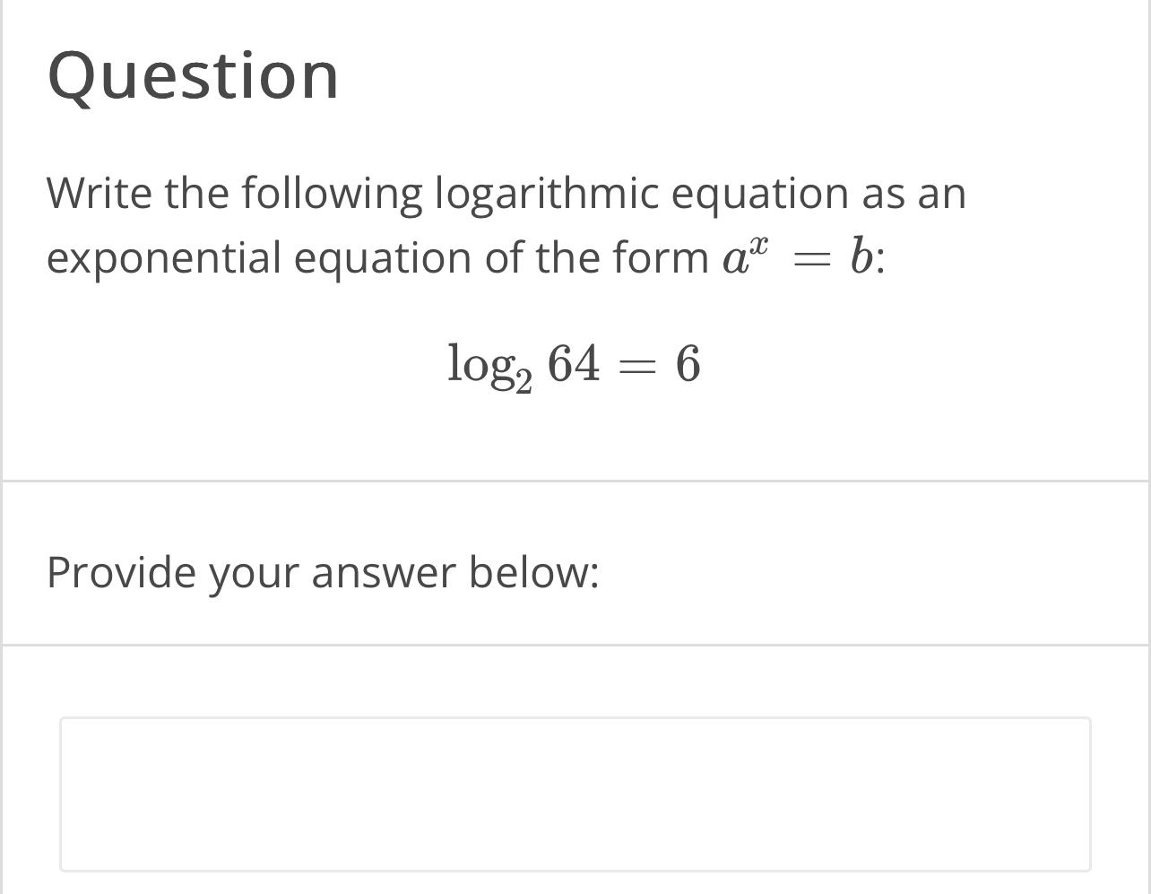
Task: Click inside the answer input box
Action: (x=574, y=794)
